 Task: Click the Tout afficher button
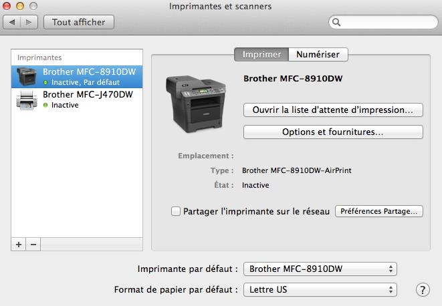coord(79,22)
